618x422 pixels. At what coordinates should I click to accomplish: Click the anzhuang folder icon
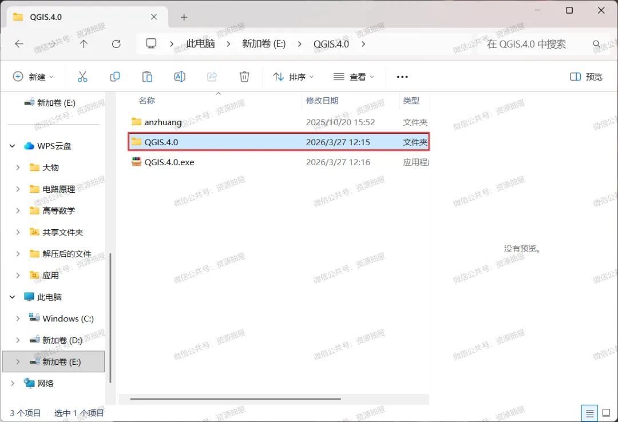(x=136, y=121)
